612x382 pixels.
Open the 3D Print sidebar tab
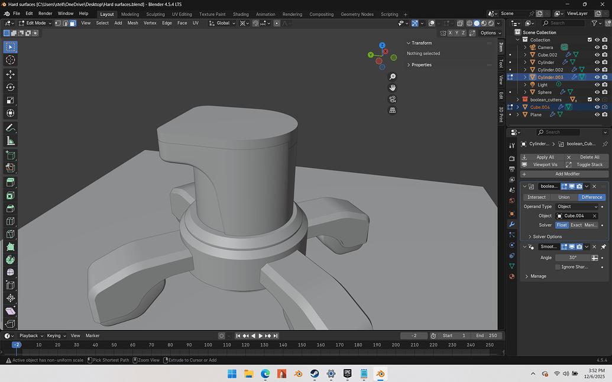501,114
